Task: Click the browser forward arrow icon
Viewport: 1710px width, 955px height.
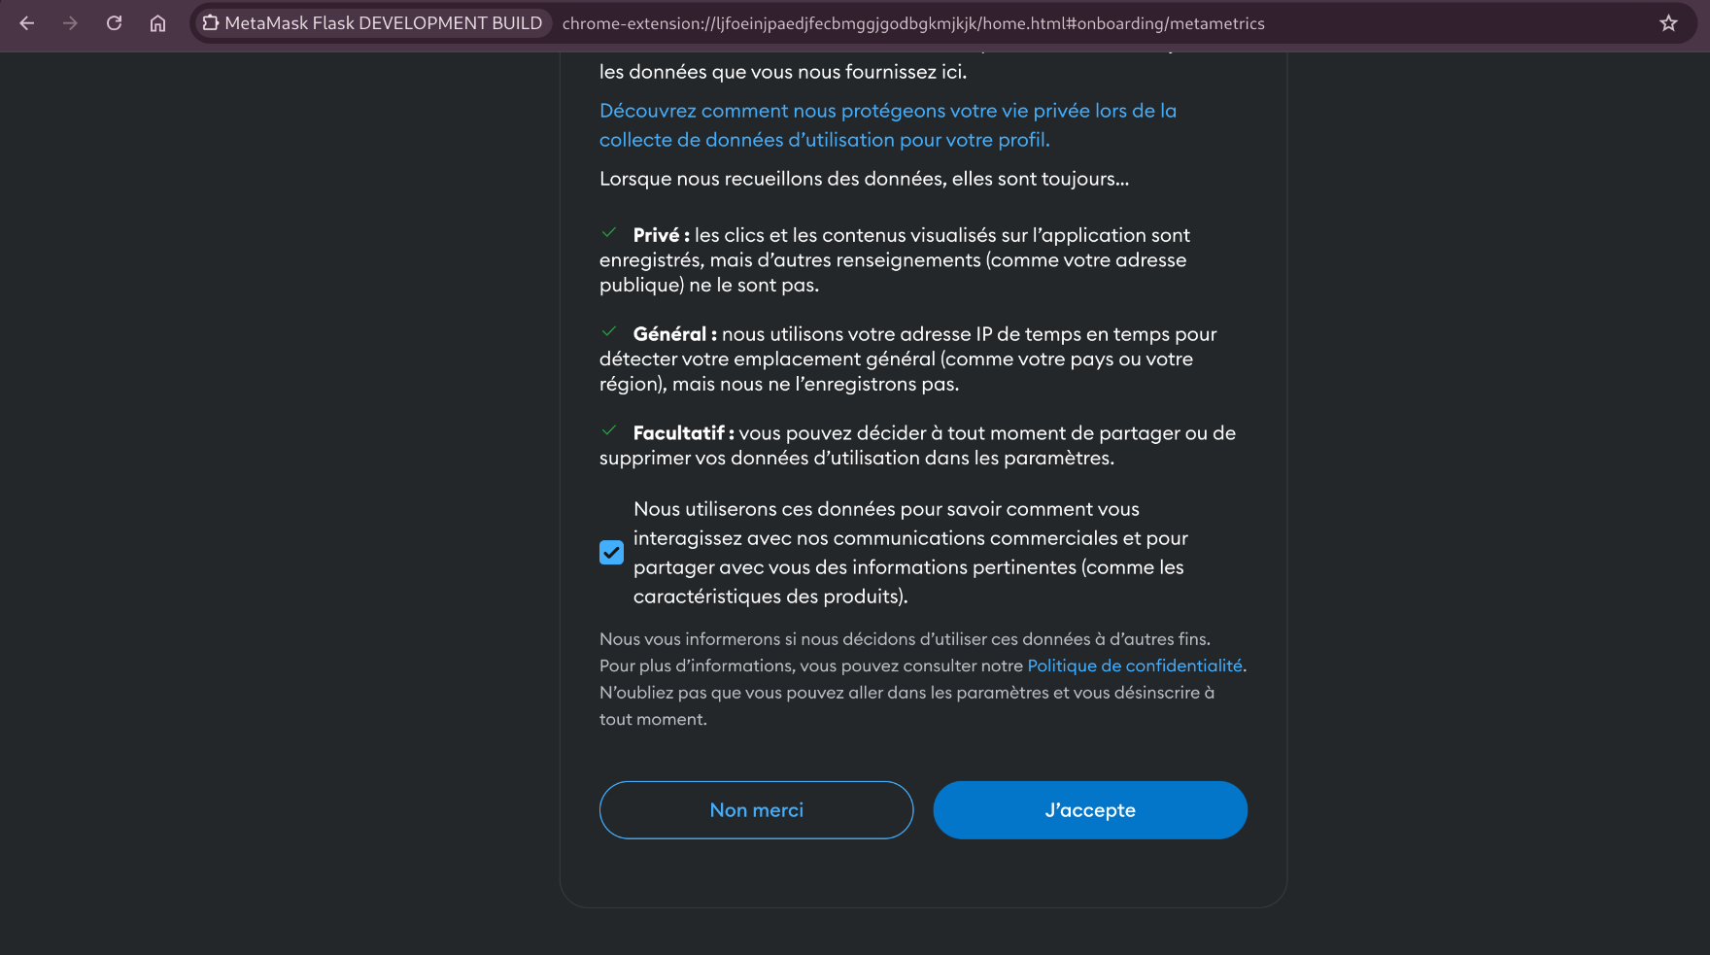Action: tap(69, 23)
